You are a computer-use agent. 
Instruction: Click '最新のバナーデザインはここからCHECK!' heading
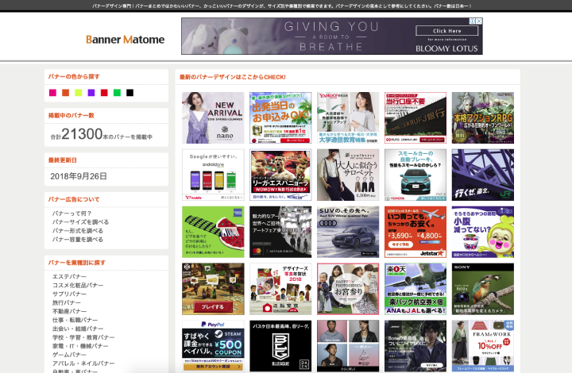pos(233,77)
